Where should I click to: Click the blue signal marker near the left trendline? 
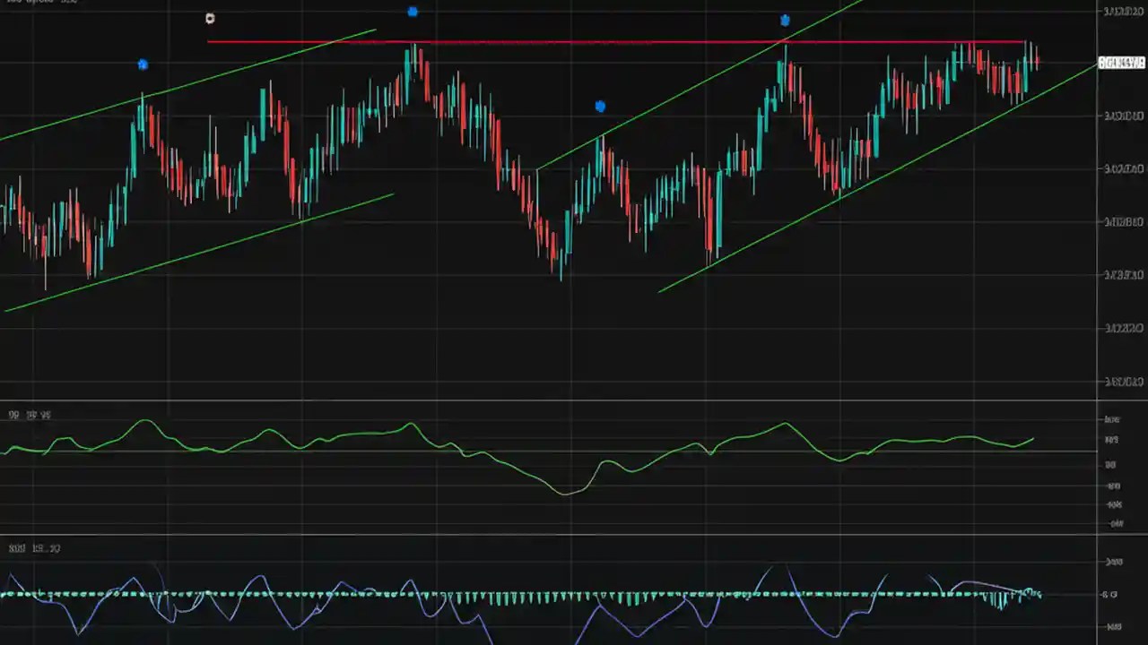[143, 64]
